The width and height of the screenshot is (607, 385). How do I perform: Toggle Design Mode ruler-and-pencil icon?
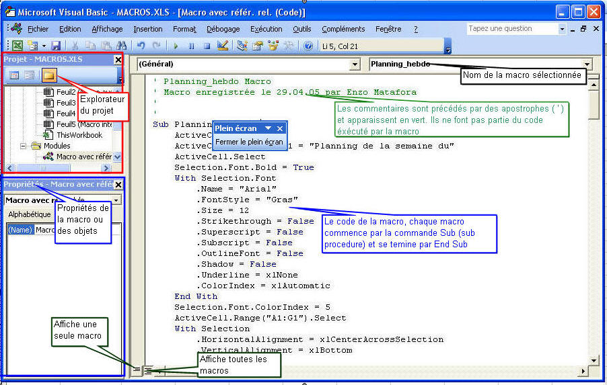222,46
